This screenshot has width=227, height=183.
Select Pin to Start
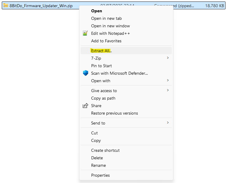126,66
